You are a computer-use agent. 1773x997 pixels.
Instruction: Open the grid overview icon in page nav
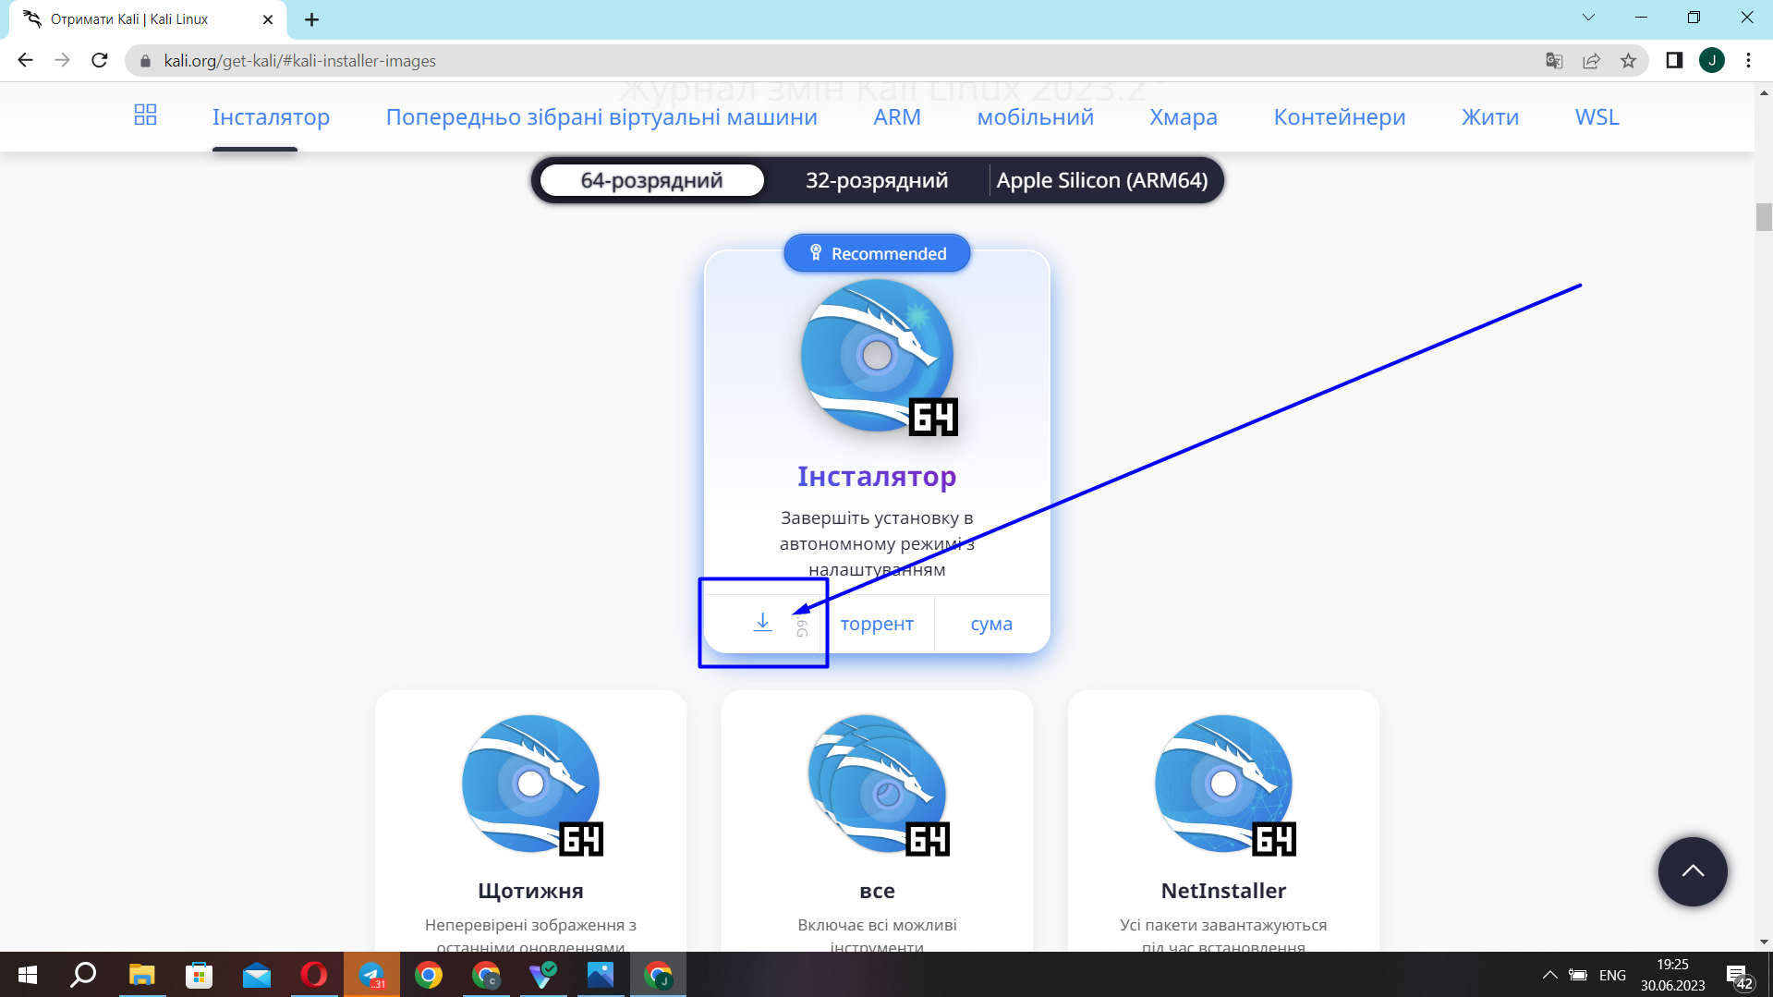tap(145, 115)
